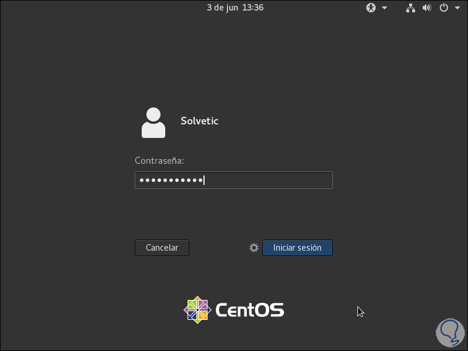Screen dimensions: 468x351
Task: Open the accessibility menu icon
Action: coord(371,8)
